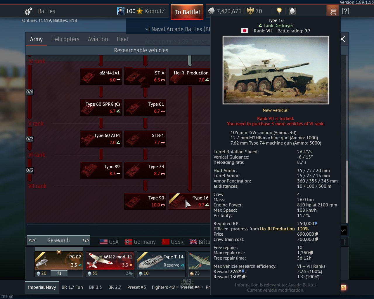This screenshot has width=374, height=299.
Task: Open the Battles menu
Action: click(46, 11)
